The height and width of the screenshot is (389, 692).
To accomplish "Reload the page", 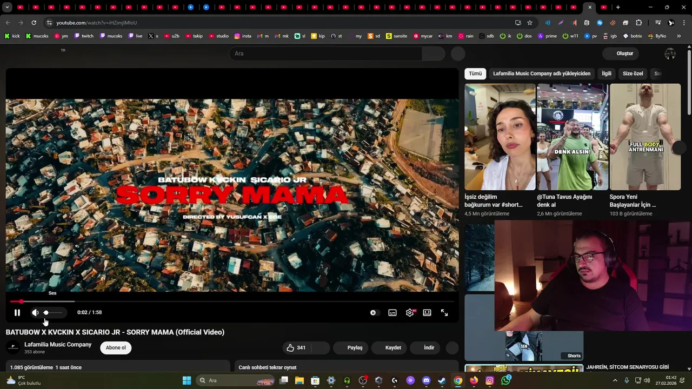I will [34, 23].
